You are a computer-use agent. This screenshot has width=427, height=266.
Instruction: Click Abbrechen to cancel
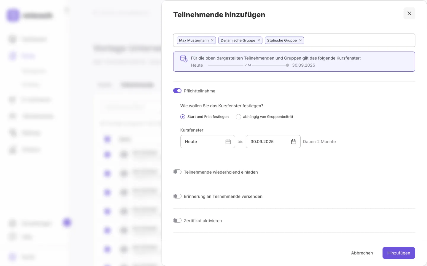[x=362, y=253]
